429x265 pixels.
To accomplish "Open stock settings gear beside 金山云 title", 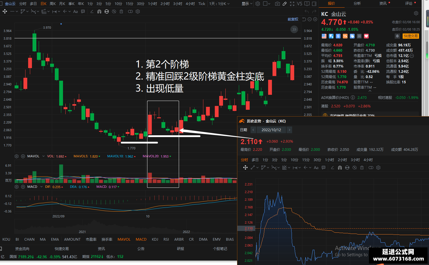I will pyautogui.click(x=416, y=13).
